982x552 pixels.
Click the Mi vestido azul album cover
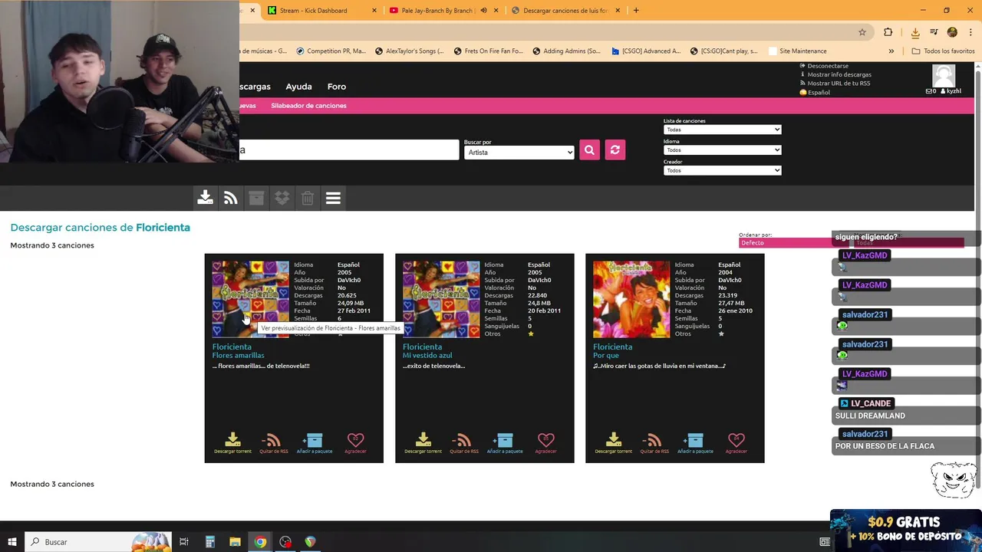pyautogui.click(x=441, y=299)
